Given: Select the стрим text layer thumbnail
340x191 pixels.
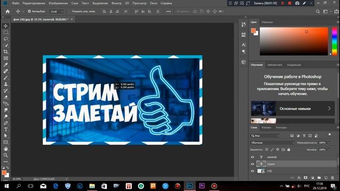Looking at the screenshot, I should pyautogui.click(x=261, y=164).
